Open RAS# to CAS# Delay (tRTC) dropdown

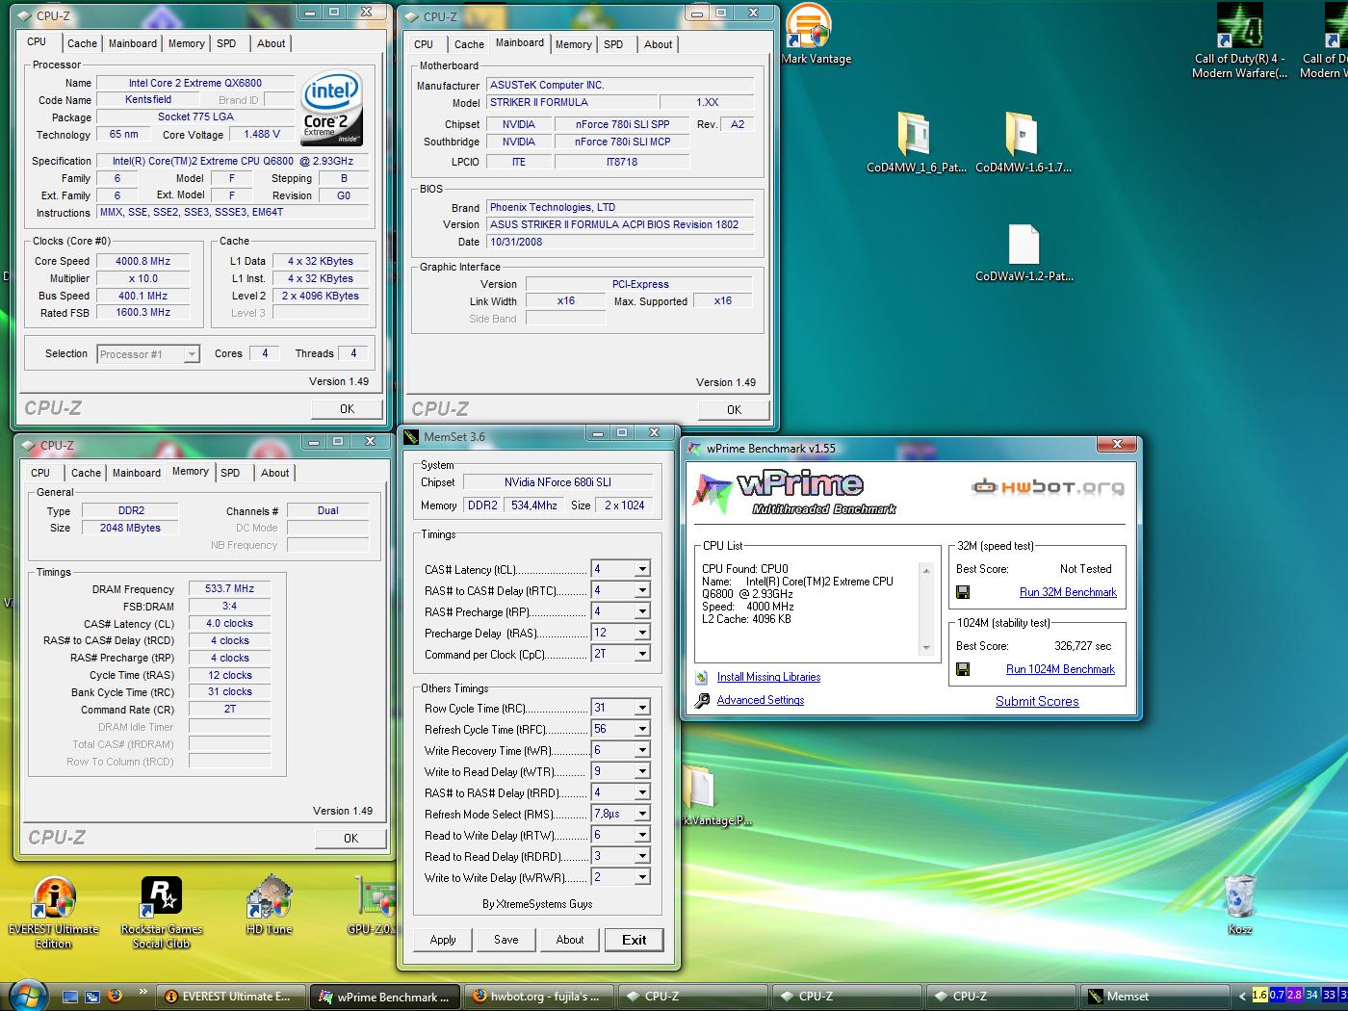pos(642,590)
